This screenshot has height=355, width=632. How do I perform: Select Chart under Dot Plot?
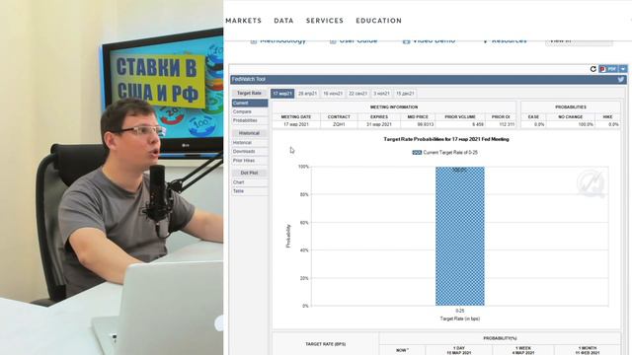click(250, 182)
